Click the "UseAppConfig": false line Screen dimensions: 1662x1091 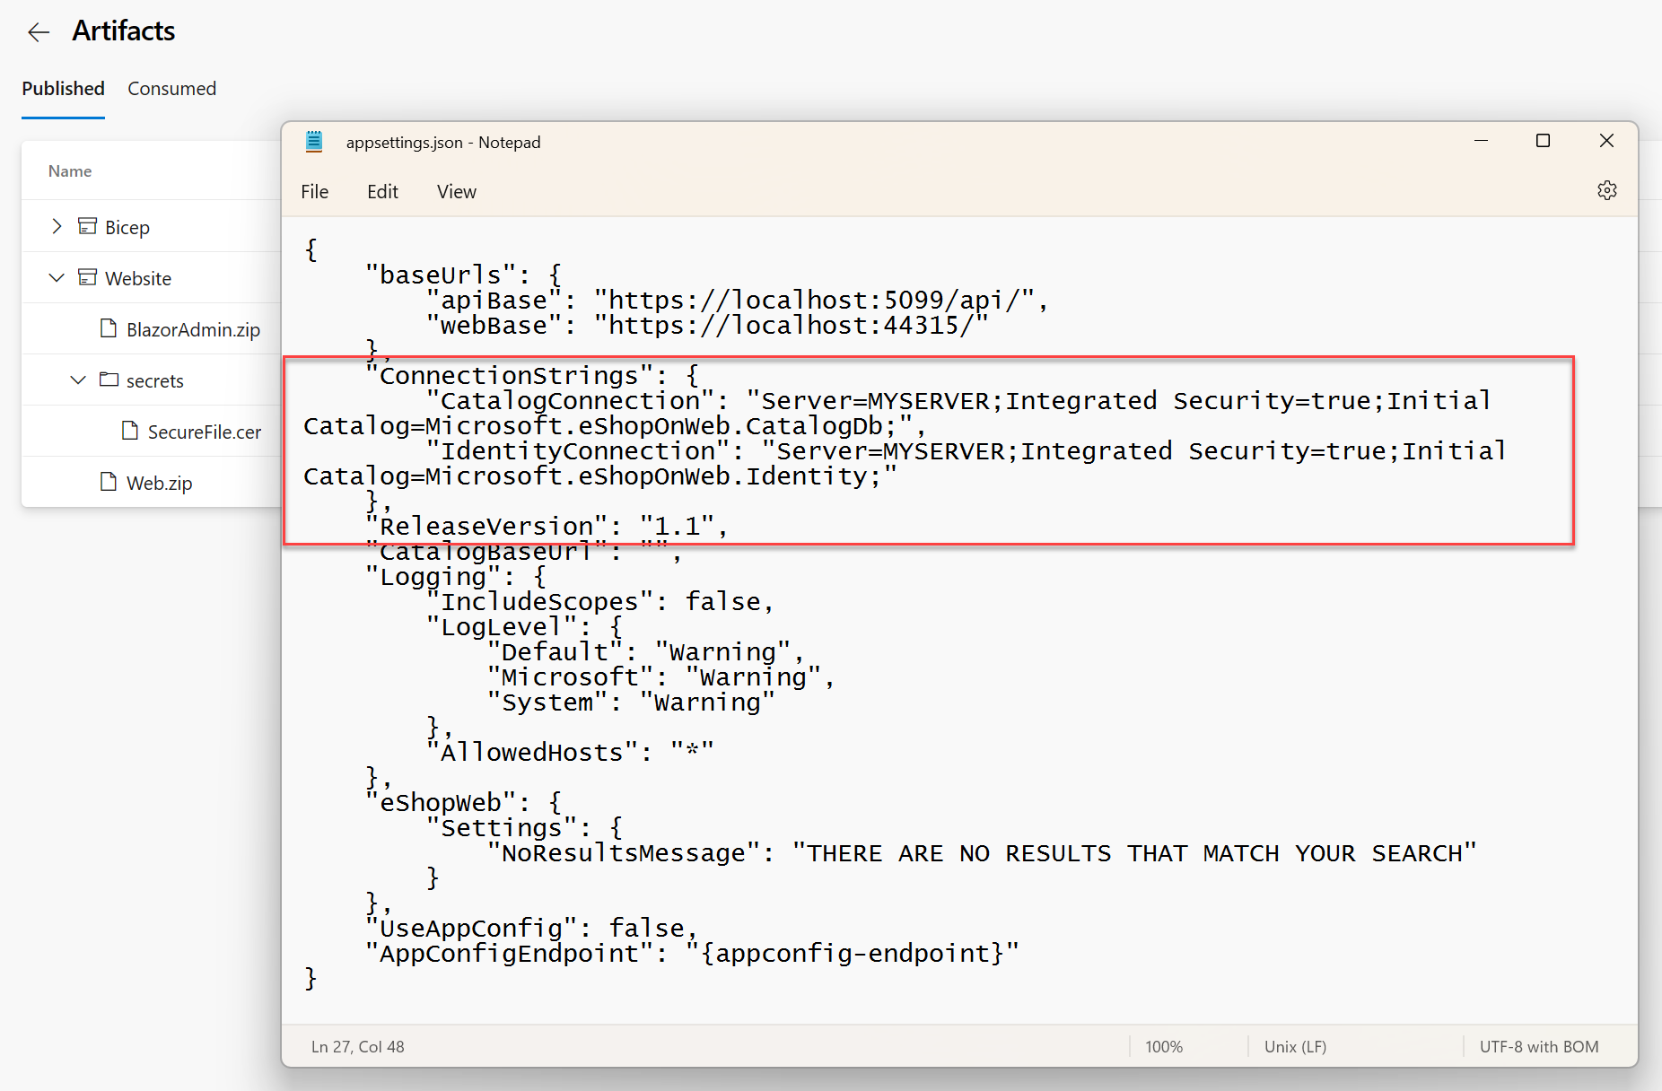(531, 928)
